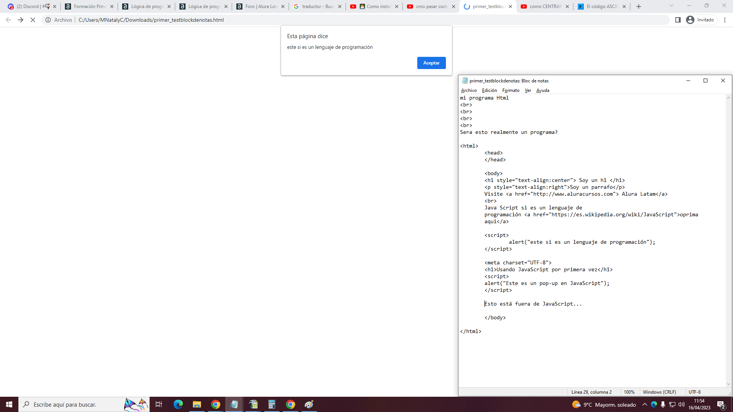
Task: Switch to the El código ASCII tab
Action: pyautogui.click(x=603, y=6)
